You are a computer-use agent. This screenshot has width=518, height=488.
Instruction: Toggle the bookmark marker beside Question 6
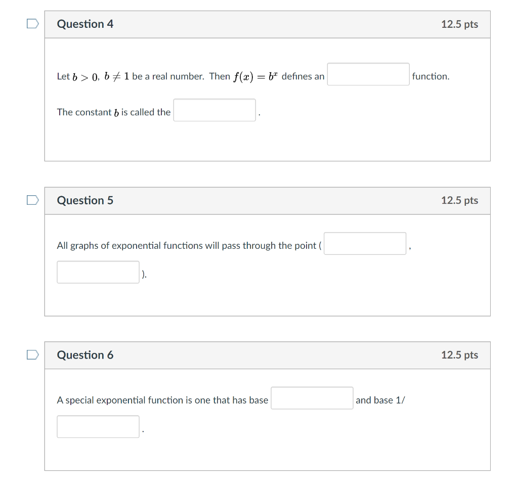pyautogui.click(x=32, y=355)
